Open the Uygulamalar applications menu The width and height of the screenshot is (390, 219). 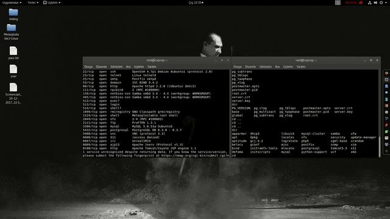(12, 2)
